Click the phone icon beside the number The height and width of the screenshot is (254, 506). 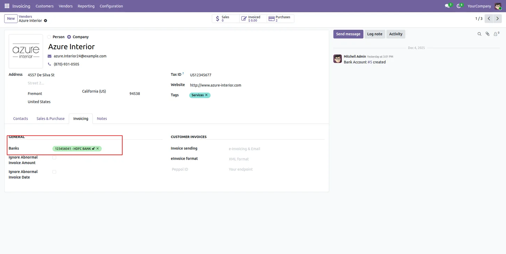click(x=50, y=64)
